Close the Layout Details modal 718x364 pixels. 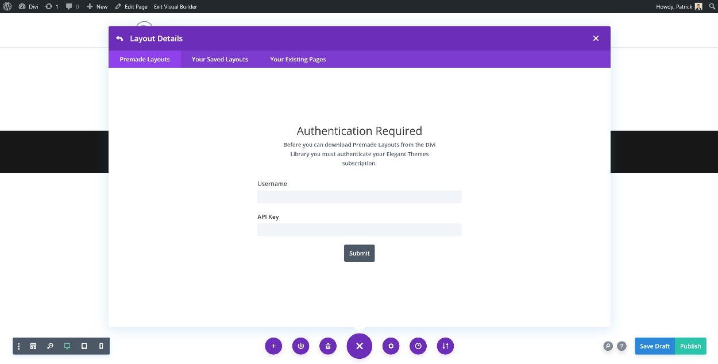pos(596,38)
